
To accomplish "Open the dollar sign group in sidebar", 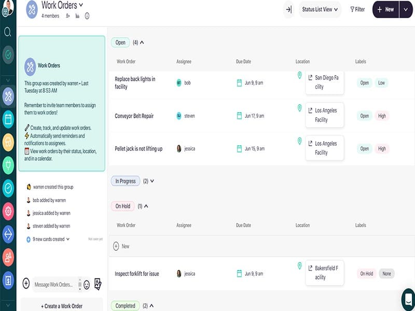I will click(8, 280).
